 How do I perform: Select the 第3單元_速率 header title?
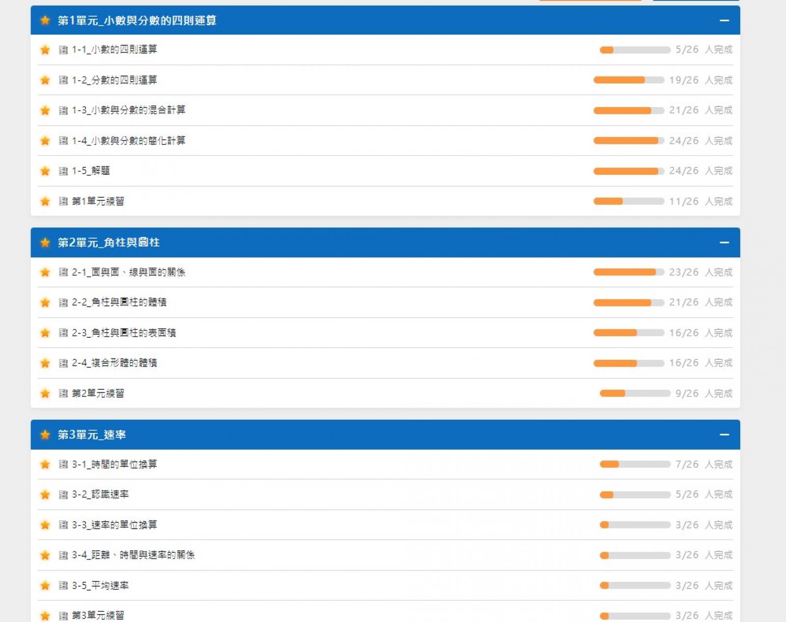tap(92, 435)
